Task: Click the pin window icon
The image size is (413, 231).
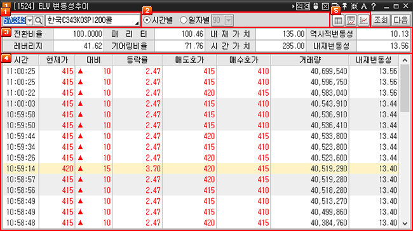Action: 344,6
